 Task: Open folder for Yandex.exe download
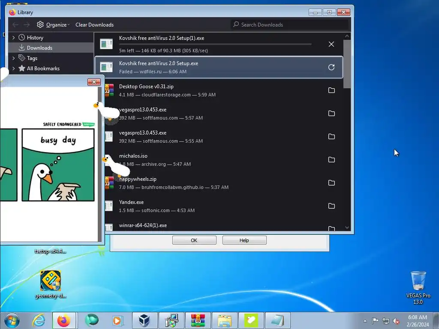point(331,206)
